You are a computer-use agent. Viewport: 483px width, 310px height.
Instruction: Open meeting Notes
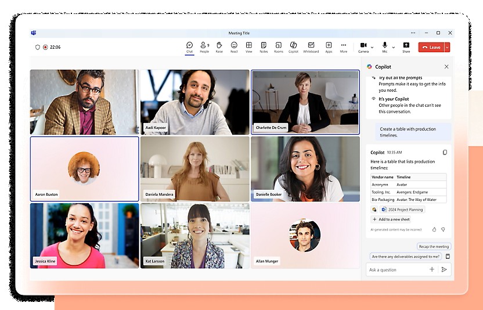click(x=264, y=48)
